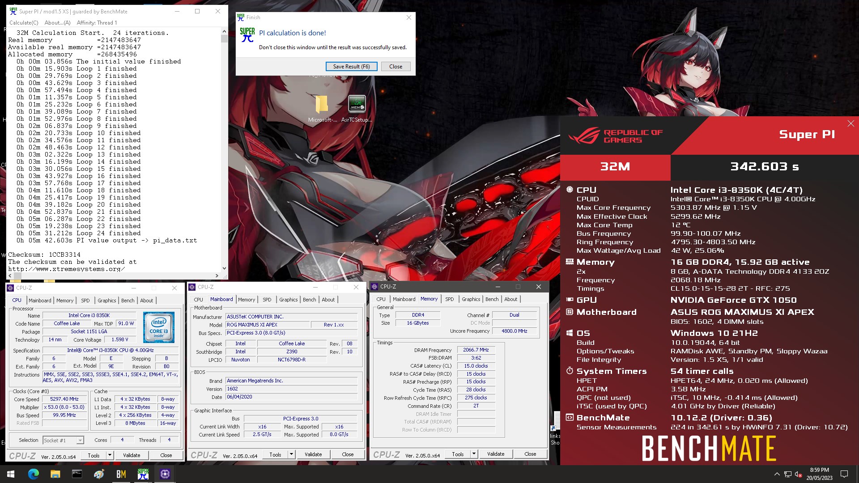Click the Super PI vertical scrollbar

coord(224,151)
